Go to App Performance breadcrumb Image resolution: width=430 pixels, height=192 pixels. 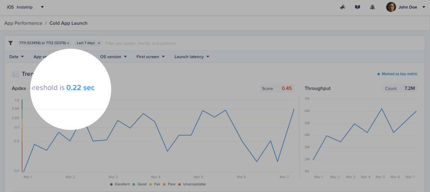23,23
